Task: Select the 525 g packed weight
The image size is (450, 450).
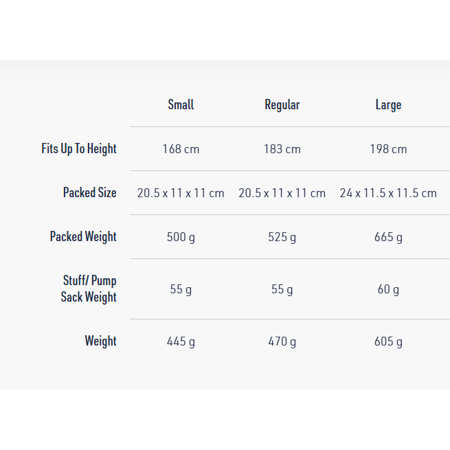Action: [x=282, y=237]
